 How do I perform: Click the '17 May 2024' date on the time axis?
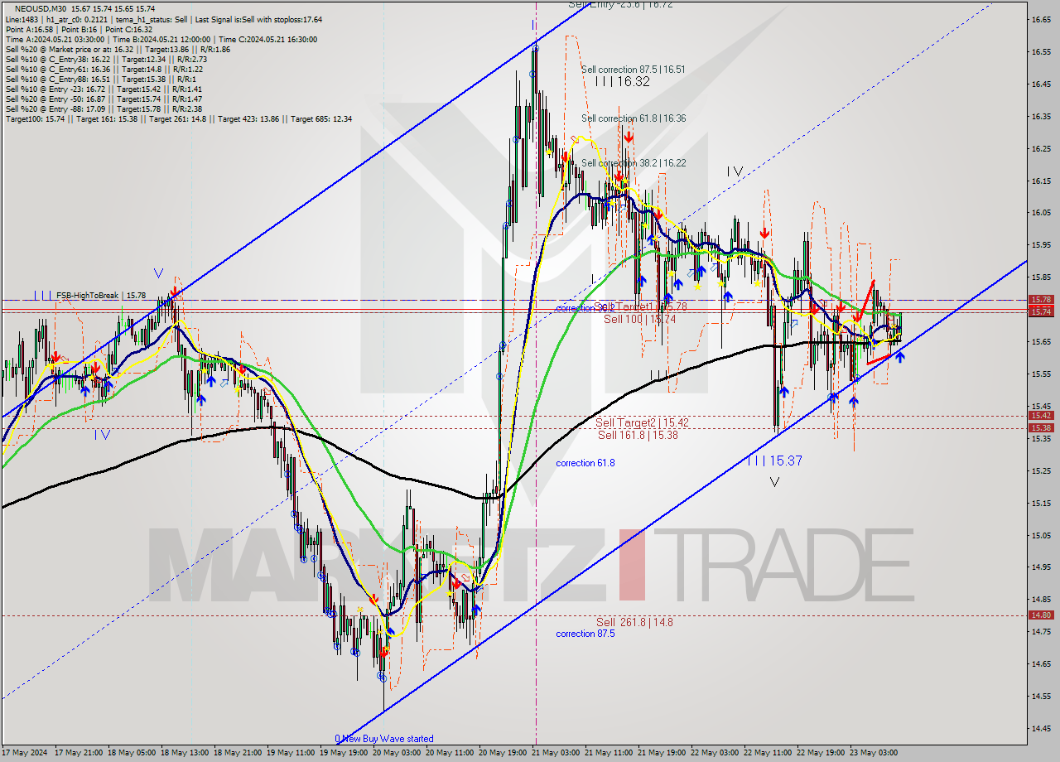(26, 753)
